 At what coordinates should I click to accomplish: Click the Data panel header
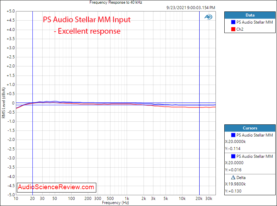pos(250,15)
